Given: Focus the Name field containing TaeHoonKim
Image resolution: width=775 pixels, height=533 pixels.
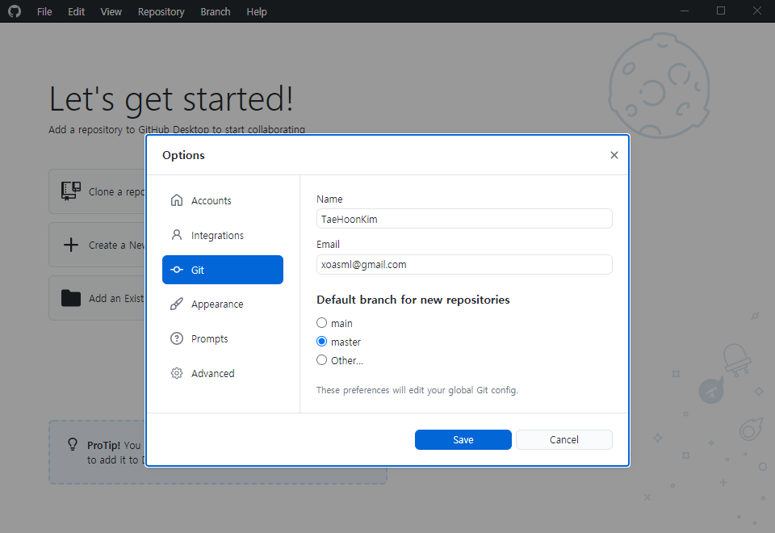Looking at the screenshot, I should pos(464,219).
